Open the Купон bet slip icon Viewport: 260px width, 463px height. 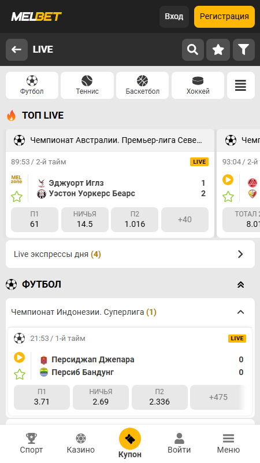point(130,439)
